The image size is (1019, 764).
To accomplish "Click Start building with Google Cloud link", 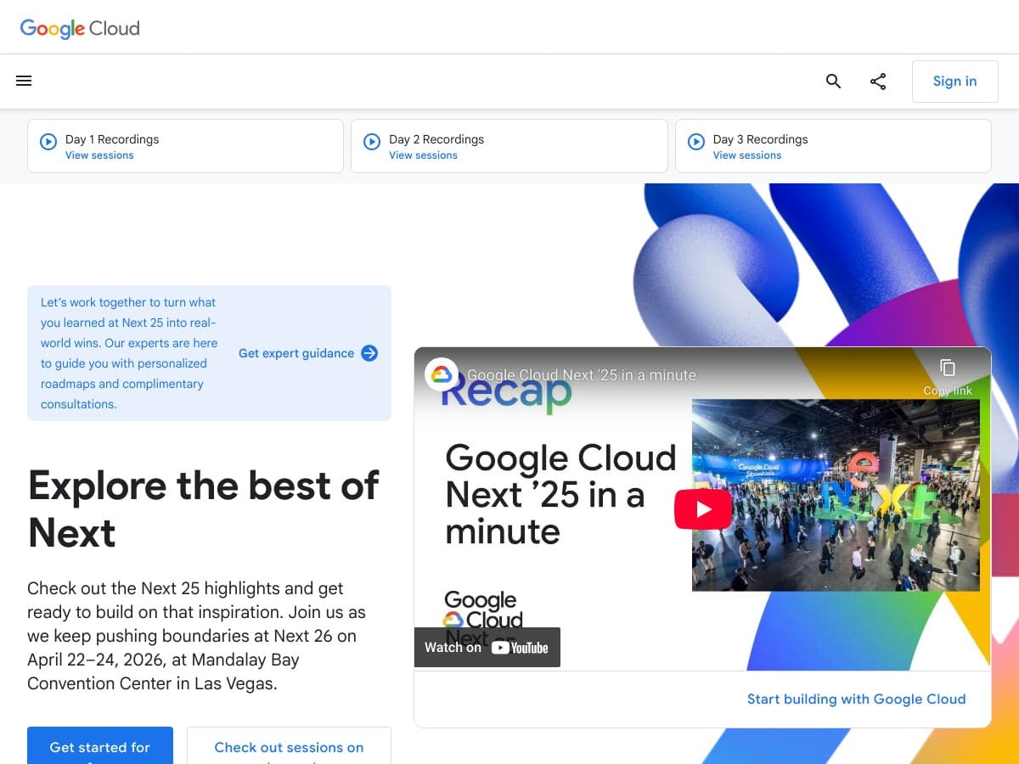I will (x=856, y=699).
